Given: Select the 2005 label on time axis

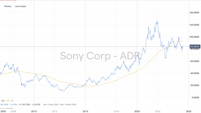Looking at the screenshot, I should coord(3,111).
